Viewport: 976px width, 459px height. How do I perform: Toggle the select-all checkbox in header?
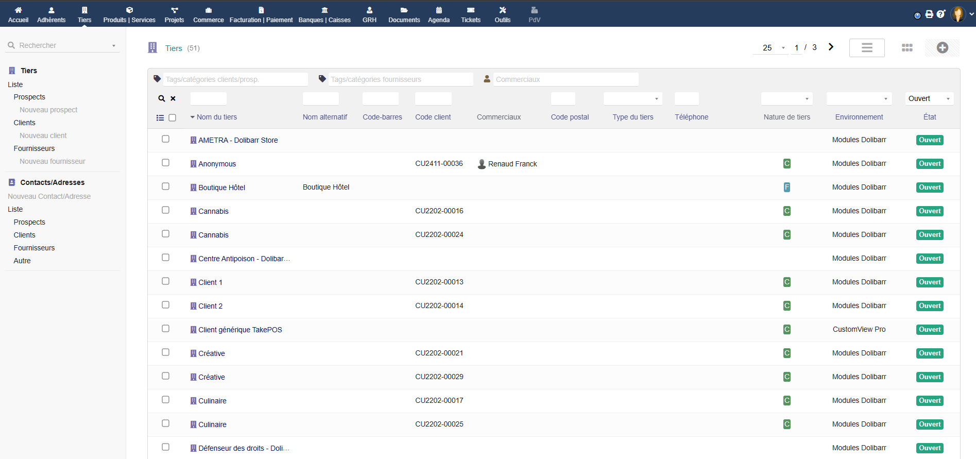(x=173, y=118)
